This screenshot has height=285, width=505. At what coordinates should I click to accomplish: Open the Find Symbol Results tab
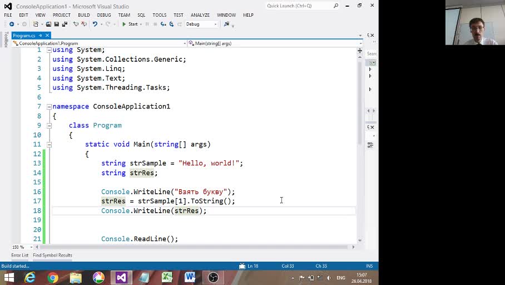coord(52,255)
